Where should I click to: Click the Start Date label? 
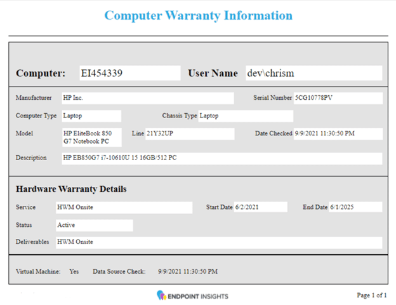[x=219, y=207]
